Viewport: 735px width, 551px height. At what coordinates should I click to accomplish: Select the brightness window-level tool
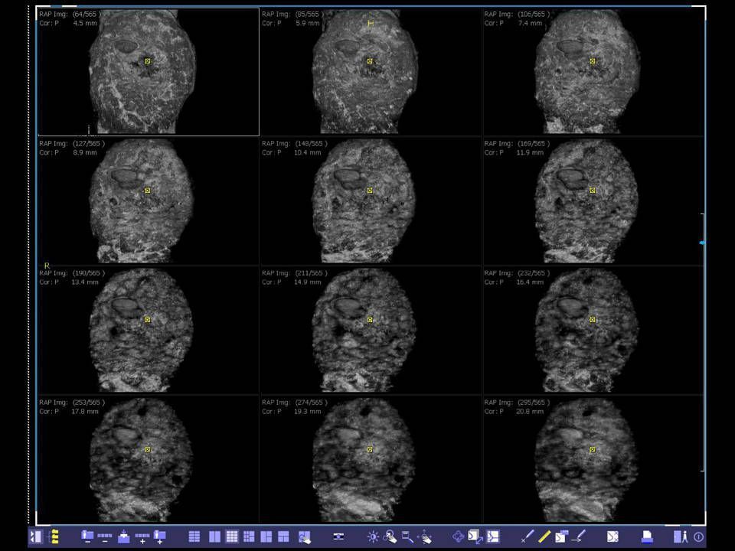tap(373, 536)
